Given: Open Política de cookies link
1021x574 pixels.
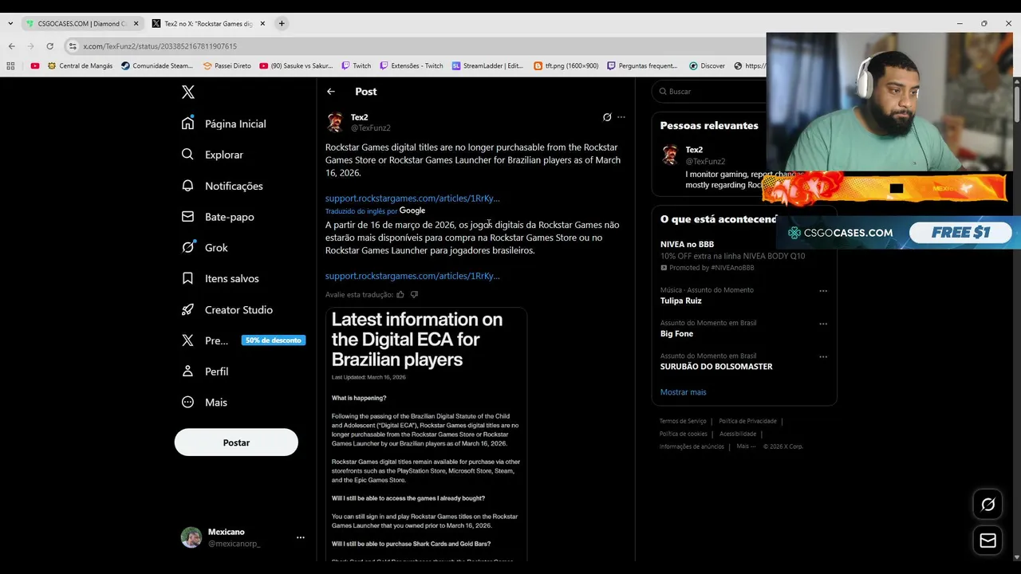Looking at the screenshot, I should [x=684, y=434].
